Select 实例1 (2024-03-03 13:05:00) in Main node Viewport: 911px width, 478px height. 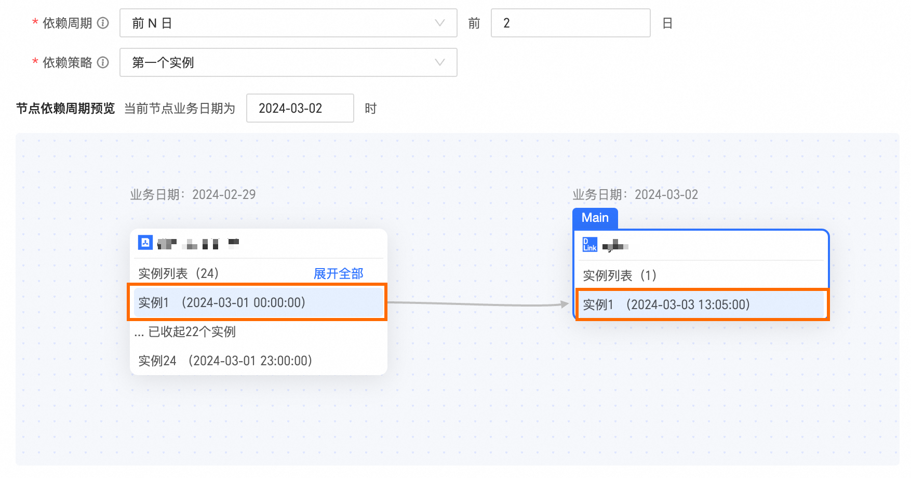coord(701,304)
